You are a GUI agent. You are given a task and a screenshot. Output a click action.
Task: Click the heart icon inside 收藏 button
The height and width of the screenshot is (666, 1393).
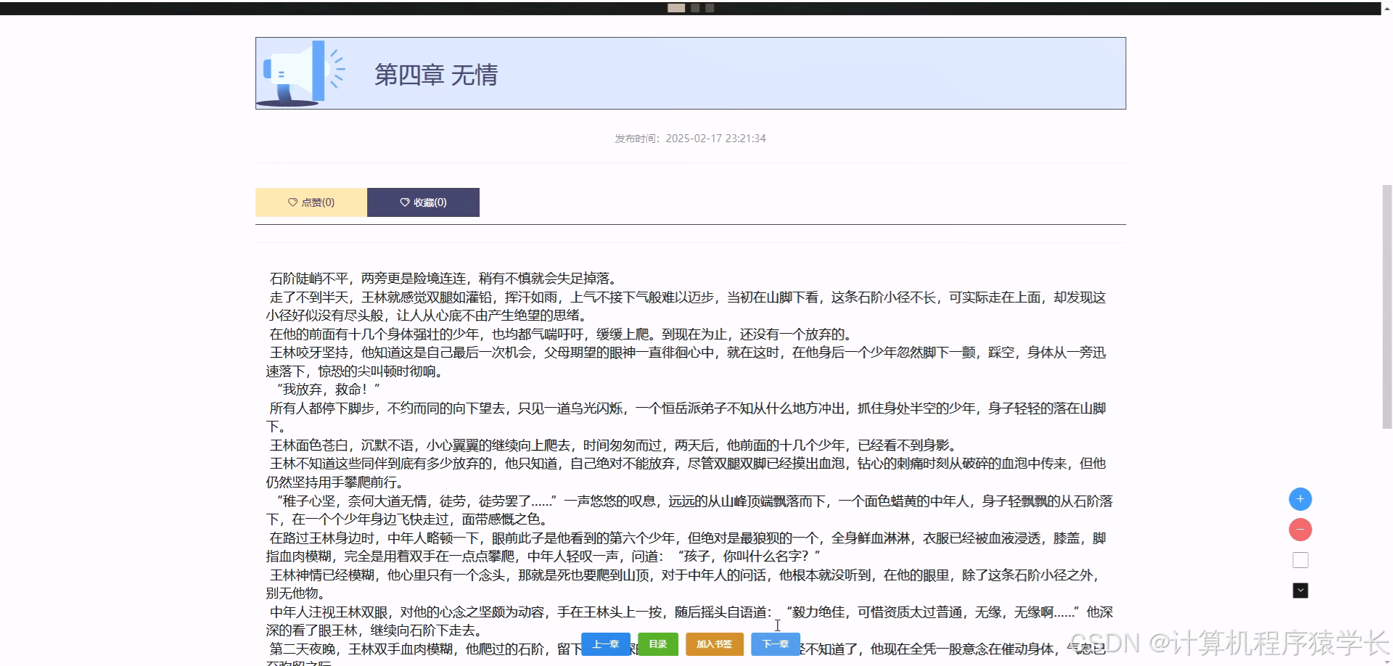pos(404,202)
